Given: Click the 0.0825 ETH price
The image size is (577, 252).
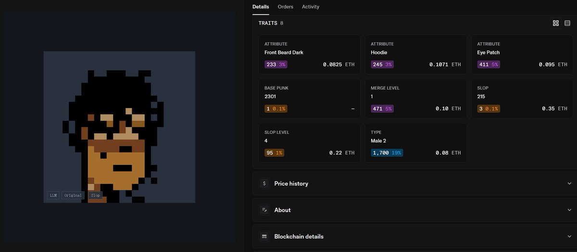Looking at the screenshot, I should coord(339,64).
